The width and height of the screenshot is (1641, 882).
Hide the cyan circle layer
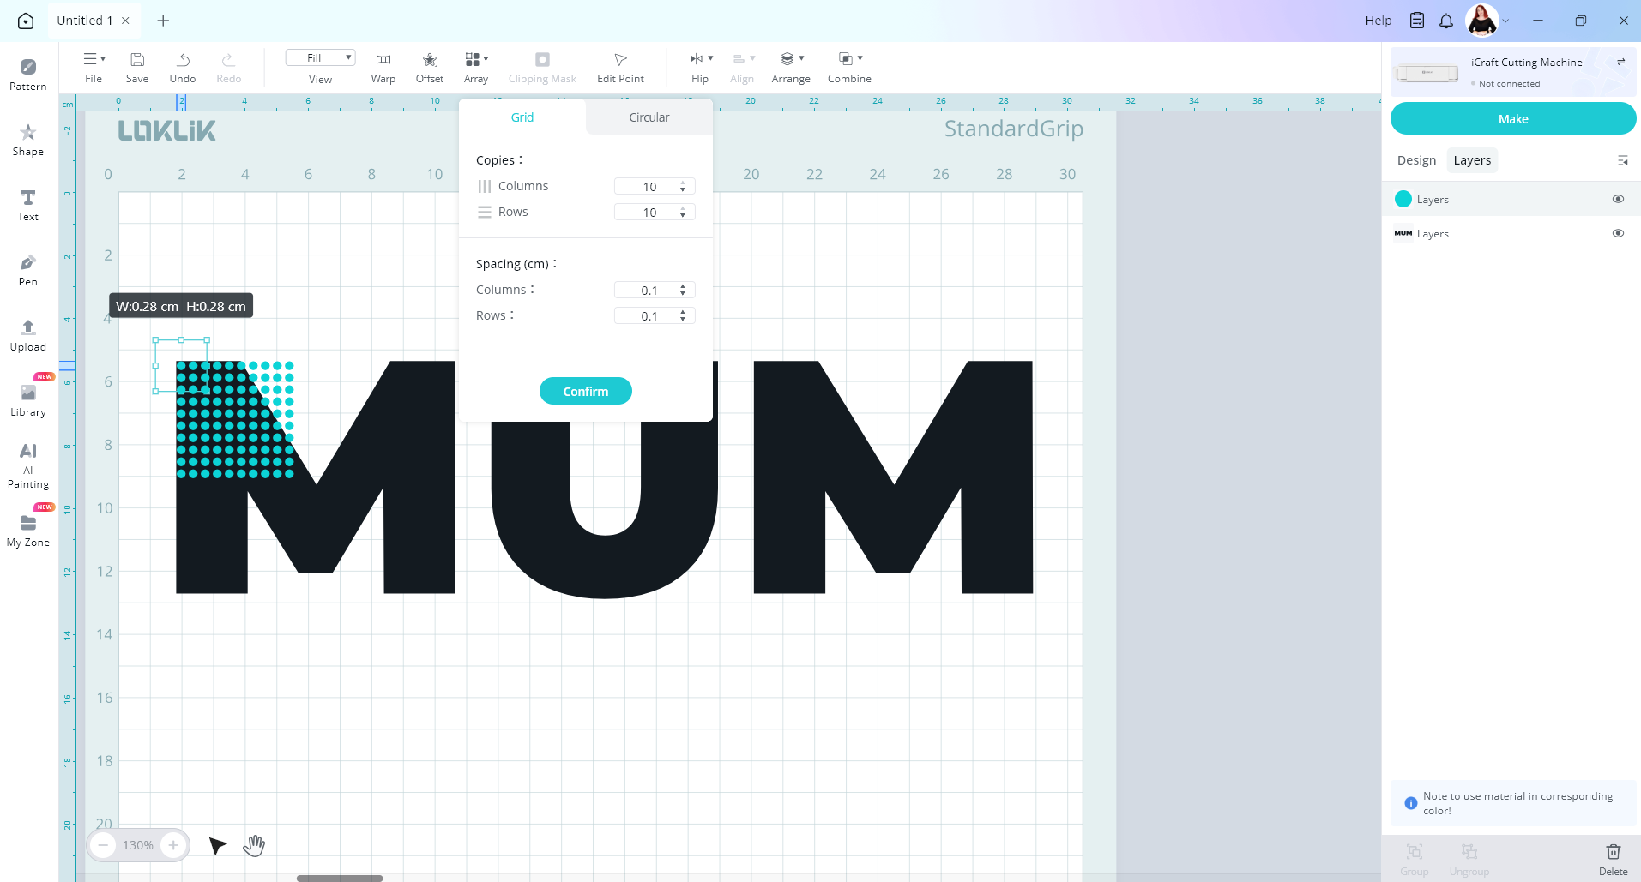tap(1618, 199)
